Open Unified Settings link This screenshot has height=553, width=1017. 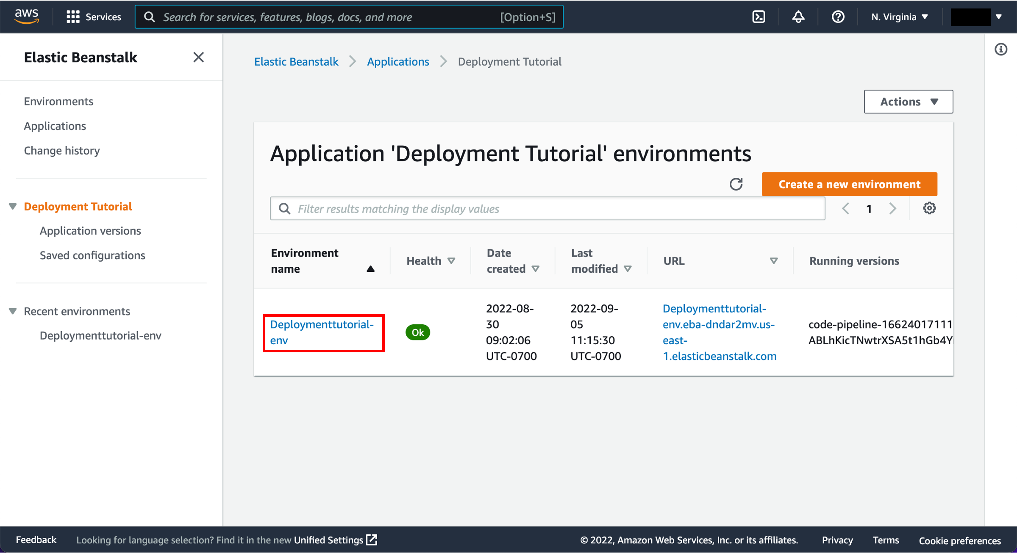335,540
